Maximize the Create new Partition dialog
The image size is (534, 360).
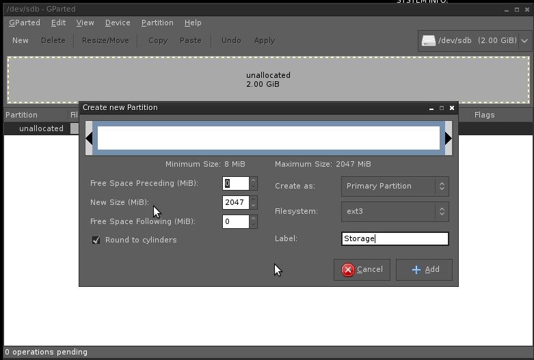pyautogui.click(x=442, y=108)
